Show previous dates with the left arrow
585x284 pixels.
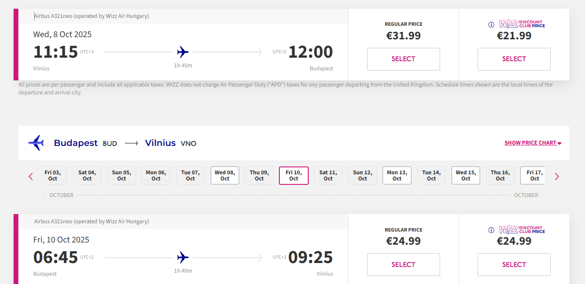(31, 177)
